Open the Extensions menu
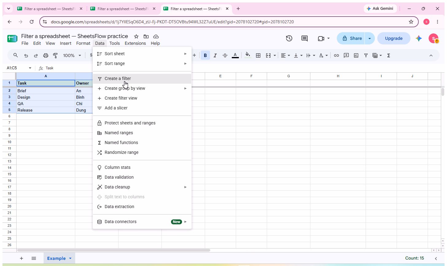The width and height of the screenshot is (447, 266). pos(135,43)
